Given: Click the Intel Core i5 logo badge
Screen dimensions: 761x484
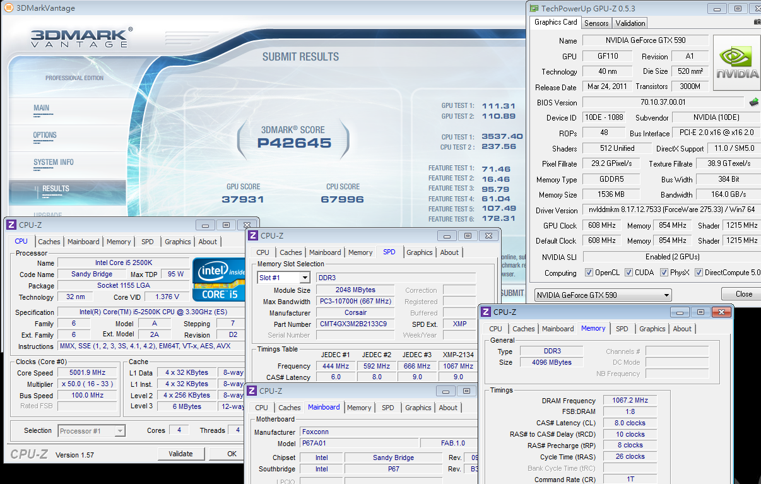Looking at the screenshot, I should click(x=218, y=279).
